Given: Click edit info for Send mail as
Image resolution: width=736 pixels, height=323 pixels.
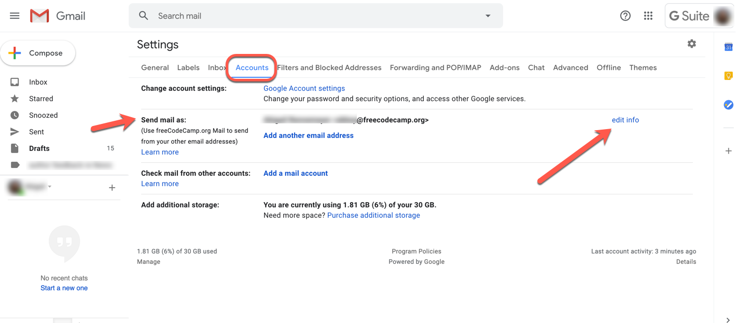Looking at the screenshot, I should pos(625,120).
